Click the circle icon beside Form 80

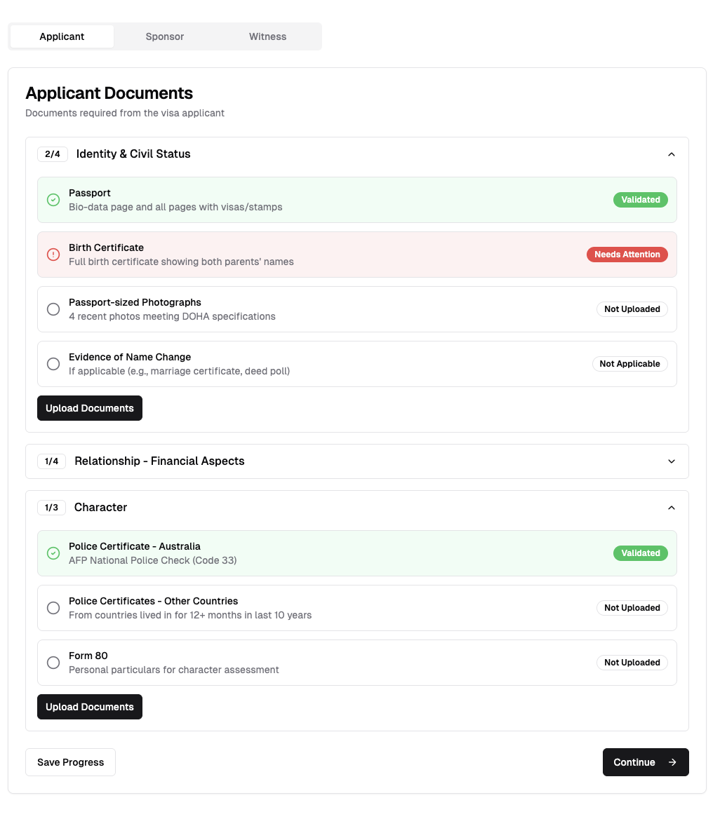(x=53, y=663)
